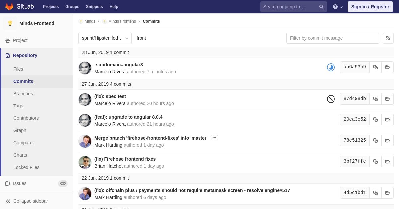Open the commits RSS feed icon
Screen dimensions: 399x209
point(388,38)
